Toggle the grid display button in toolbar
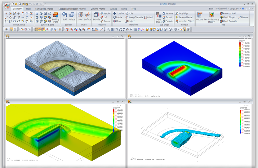258x168 pixels. click(x=37, y=29)
